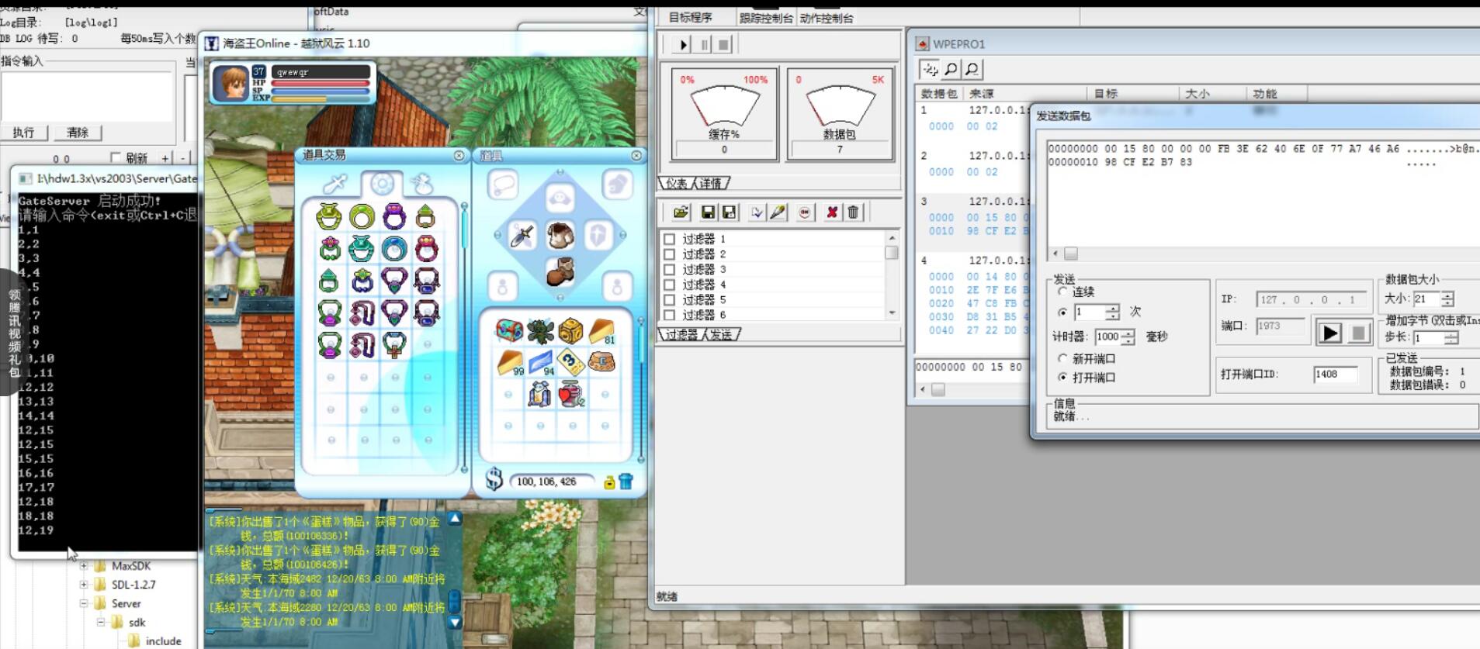Check the 过滤器 5 checkbox

[x=669, y=299]
